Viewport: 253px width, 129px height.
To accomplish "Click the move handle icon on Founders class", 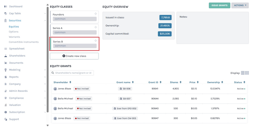I will pos(96,14).
